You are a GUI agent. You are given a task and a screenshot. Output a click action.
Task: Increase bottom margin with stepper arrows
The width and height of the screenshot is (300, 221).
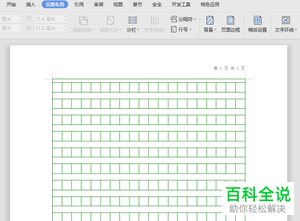click(x=65, y=17)
